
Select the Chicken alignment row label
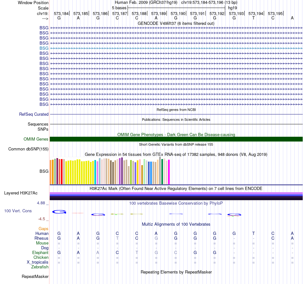point(41,257)
